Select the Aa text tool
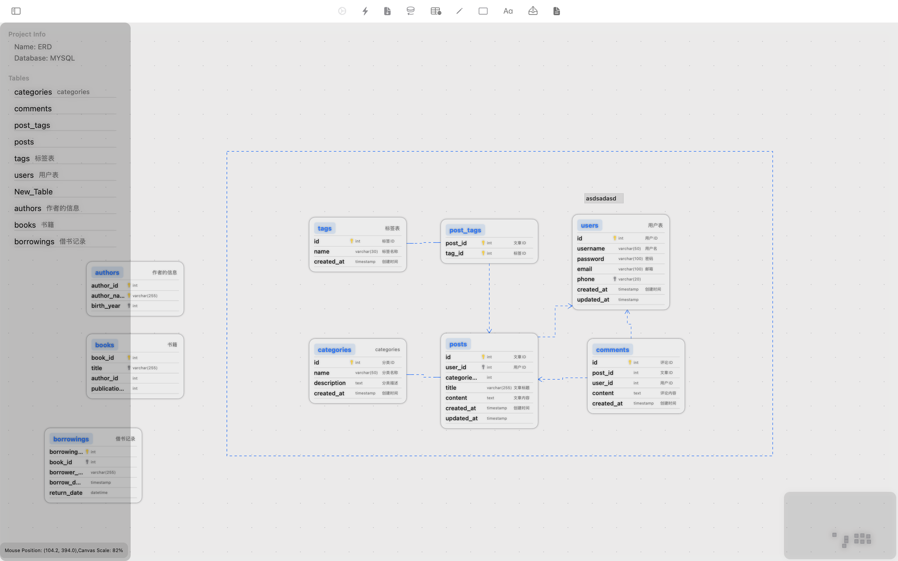Screen dimensions: 898x561 [508, 11]
